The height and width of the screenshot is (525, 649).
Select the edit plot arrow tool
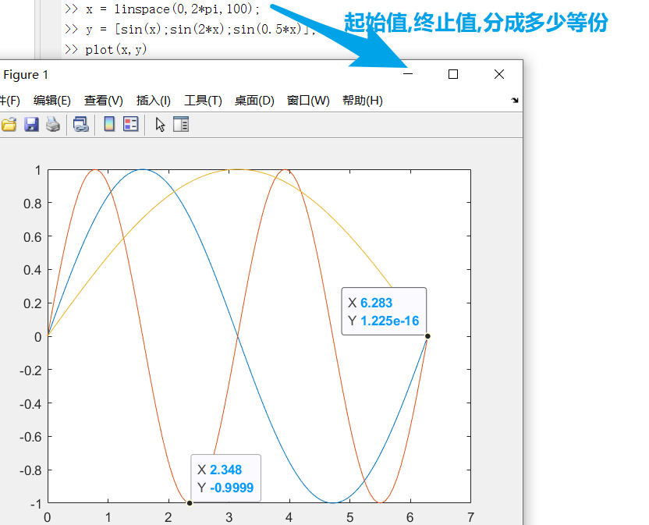tap(160, 124)
